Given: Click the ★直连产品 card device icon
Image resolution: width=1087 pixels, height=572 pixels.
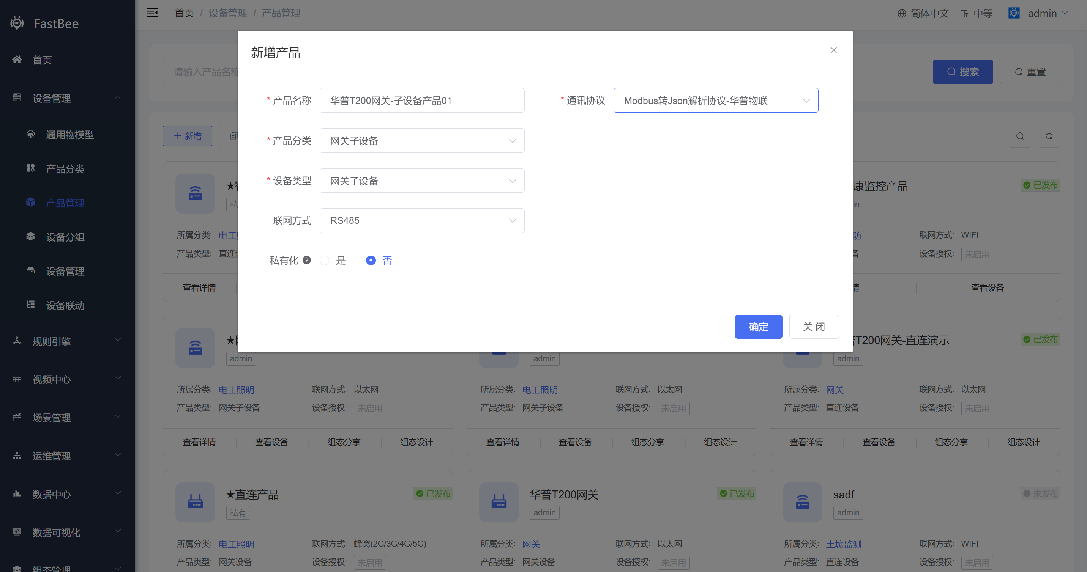Looking at the screenshot, I should coord(196,502).
